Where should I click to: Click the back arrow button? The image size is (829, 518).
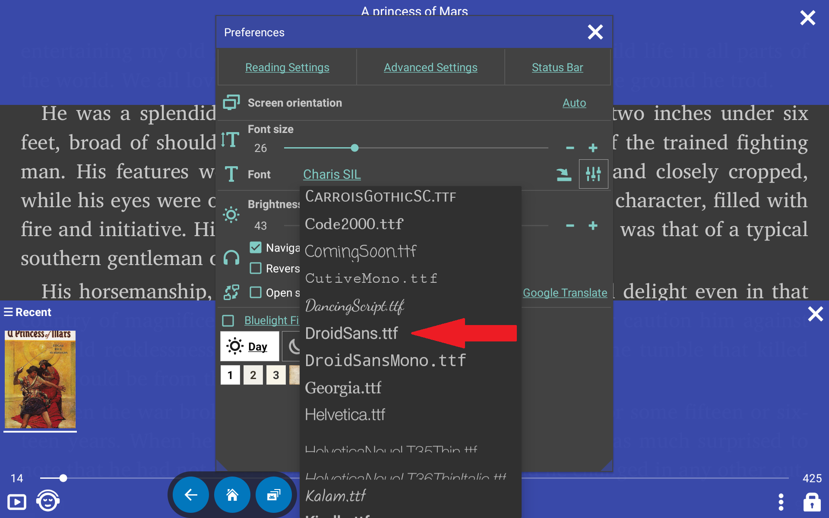(x=191, y=495)
